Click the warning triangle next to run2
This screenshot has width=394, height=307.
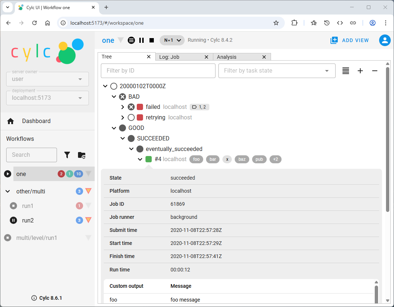[88, 220]
